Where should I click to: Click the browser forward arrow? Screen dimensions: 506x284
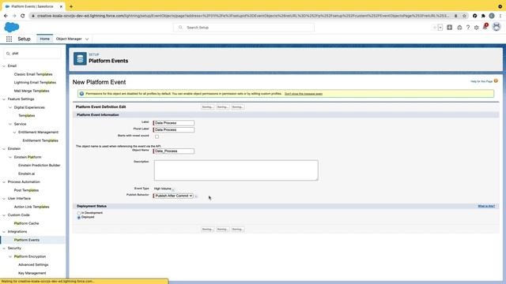tap(14, 16)
